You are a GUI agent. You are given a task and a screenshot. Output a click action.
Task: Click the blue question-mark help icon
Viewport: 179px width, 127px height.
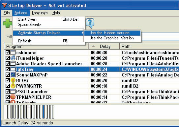(90, 23)
